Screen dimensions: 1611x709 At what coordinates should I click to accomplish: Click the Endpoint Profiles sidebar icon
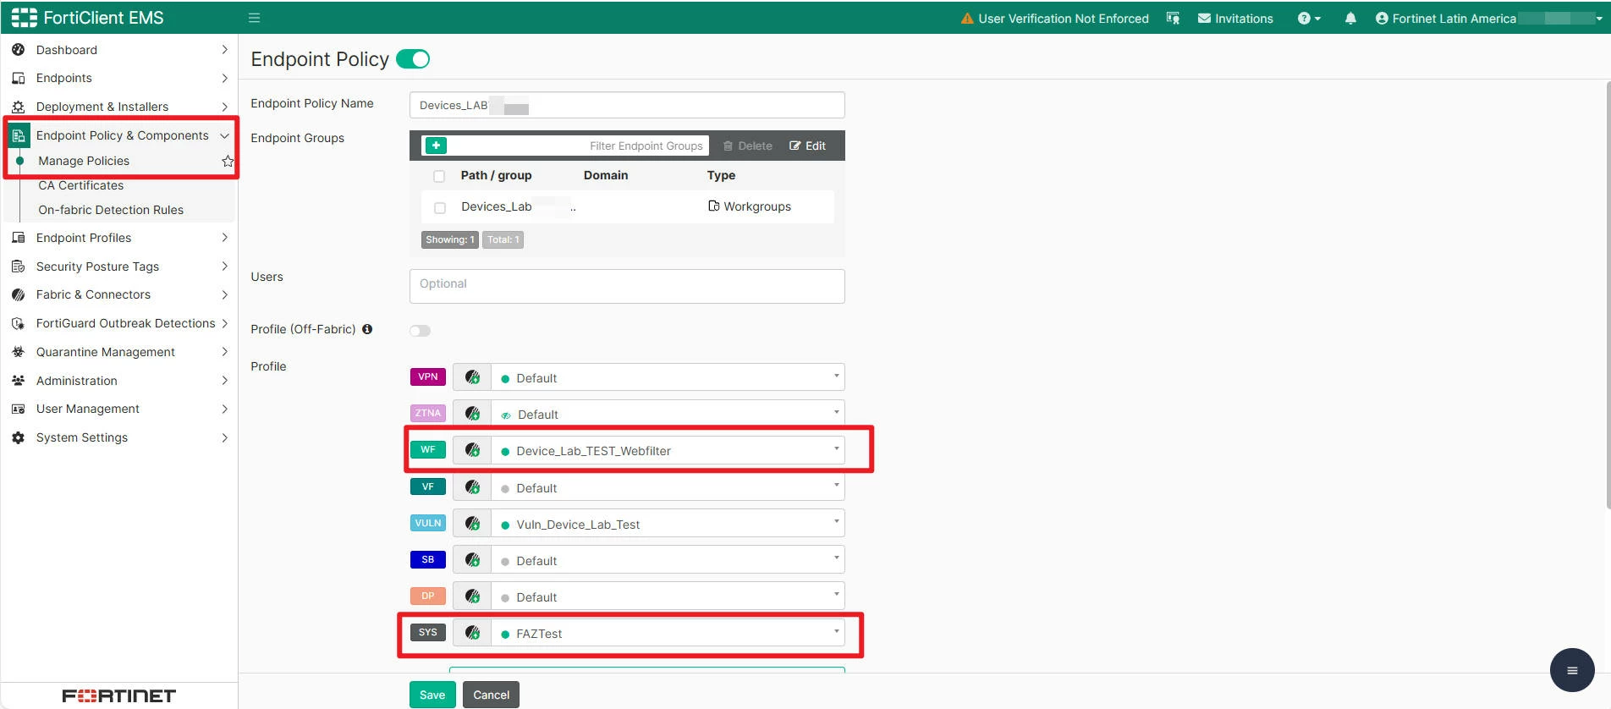(x=18, y=238)
